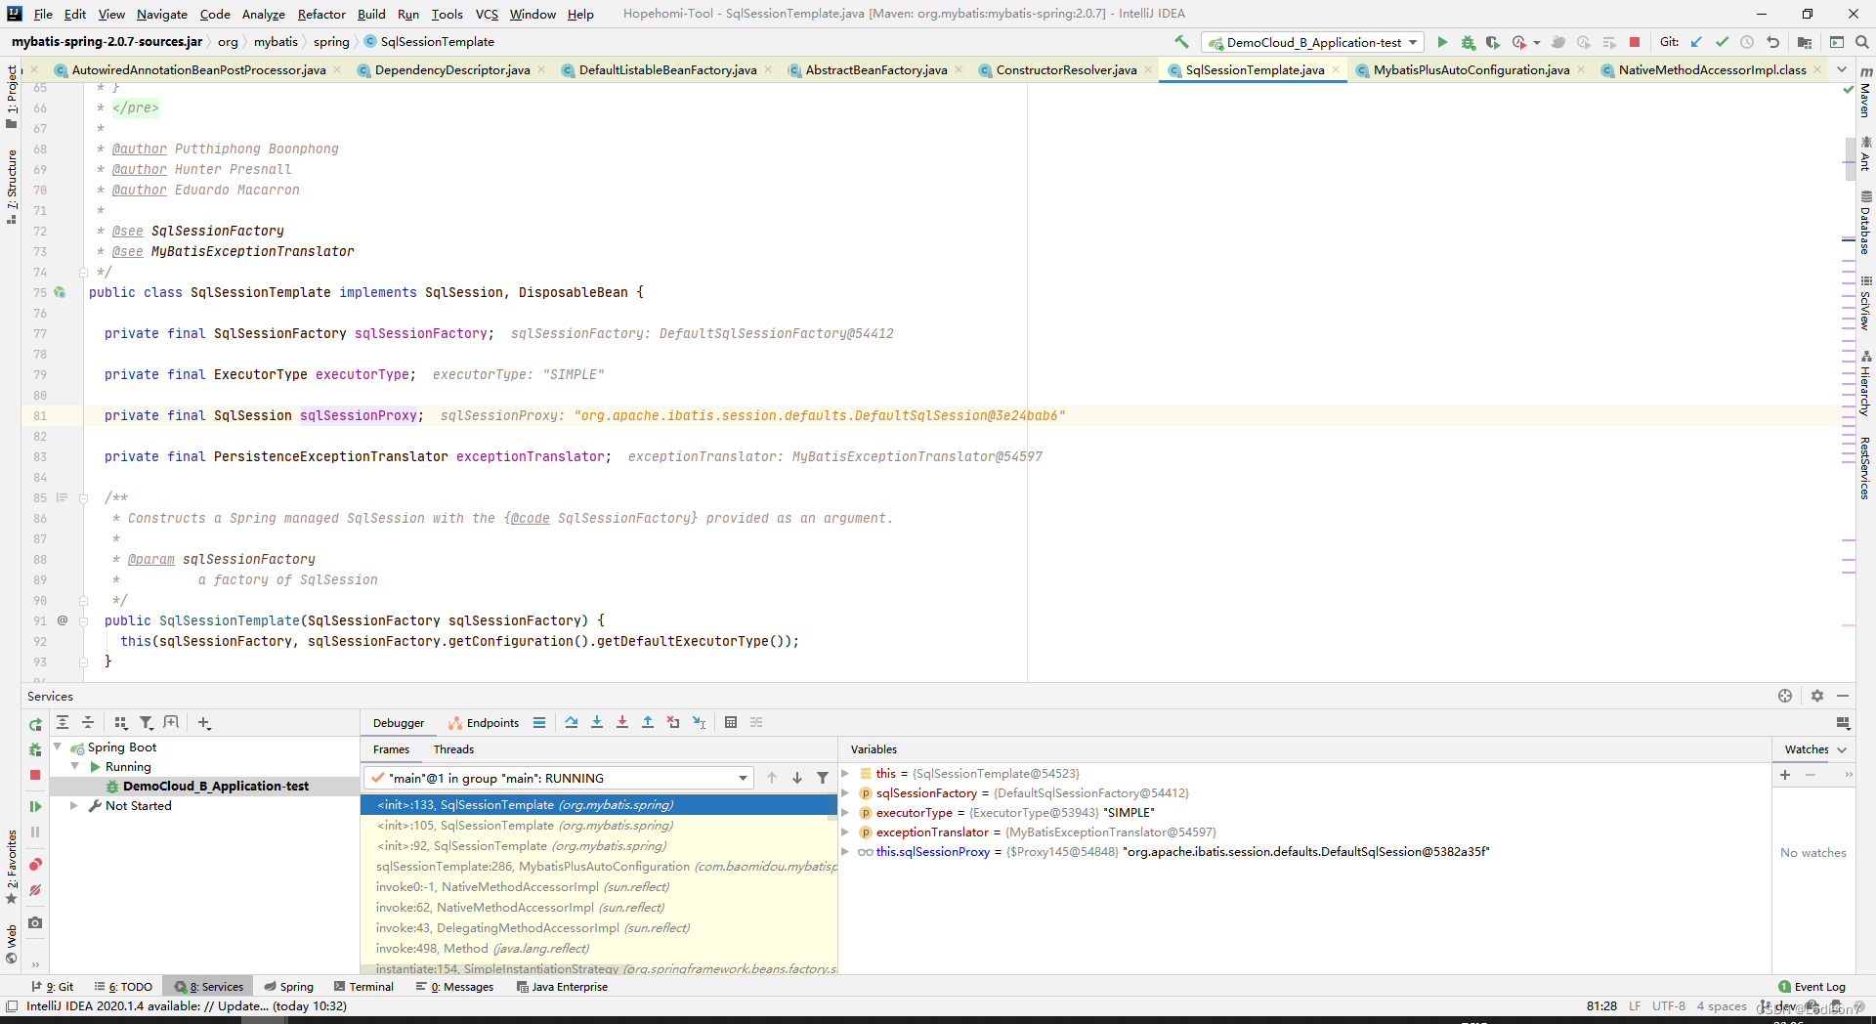This screenshot has width=1876, height=1024.
Task: Click the UTF-8 encoding in the status bar
Action: [1669, 1005]
